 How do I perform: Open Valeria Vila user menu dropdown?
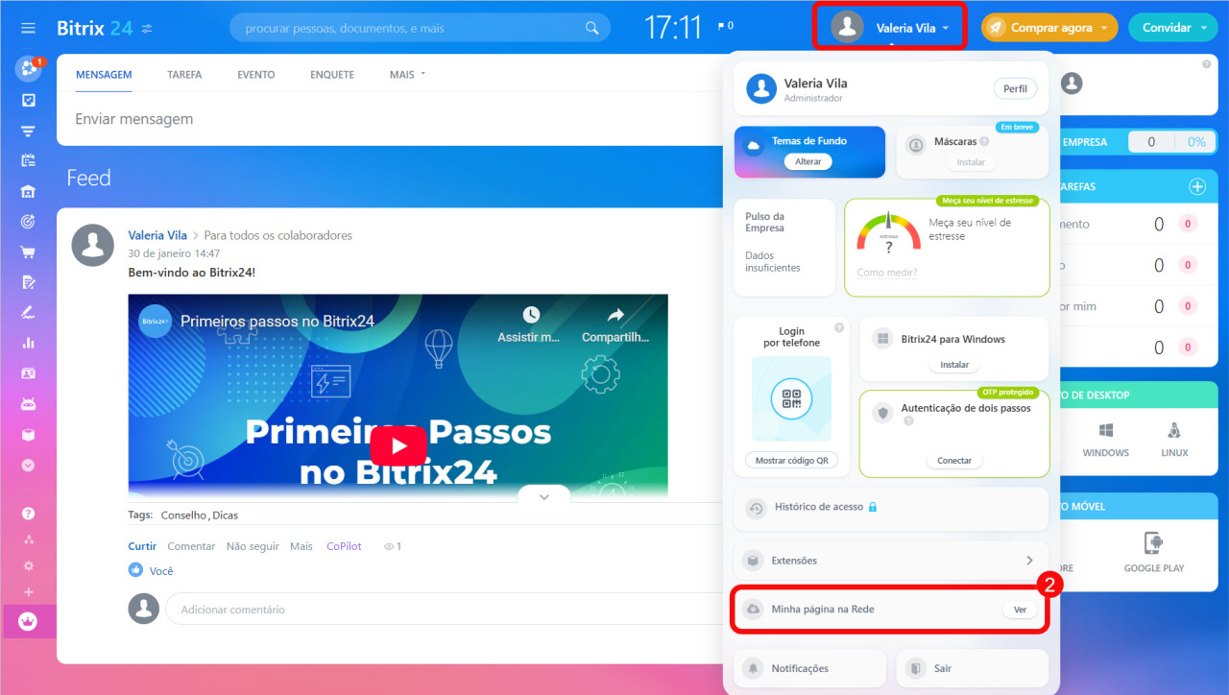890,28
